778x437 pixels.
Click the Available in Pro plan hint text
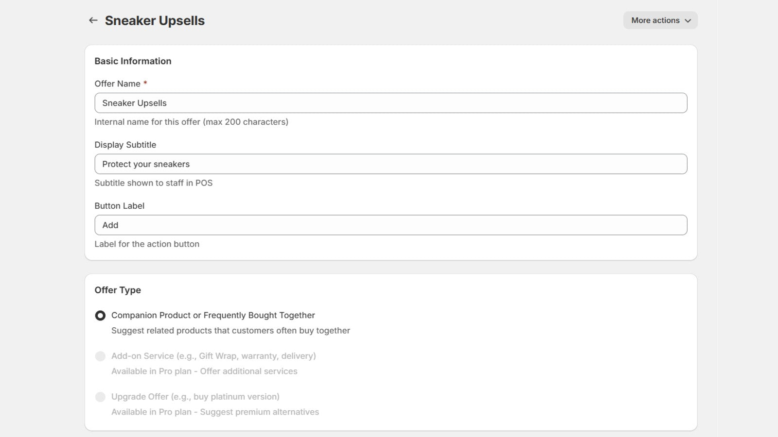pyautogui.click(x=204, y=371)
